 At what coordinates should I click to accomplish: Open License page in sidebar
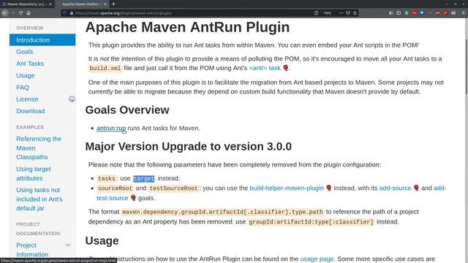[27, 99]
